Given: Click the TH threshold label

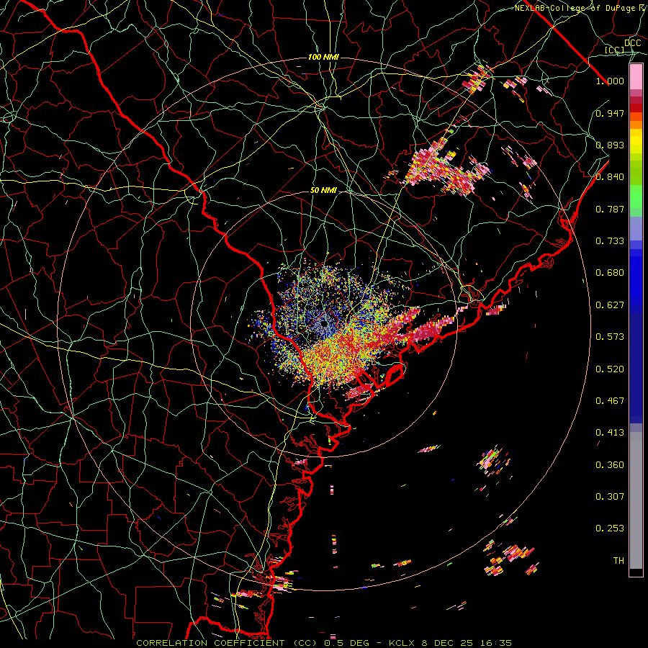Looking at the screenshot, I should pos(618,560).
